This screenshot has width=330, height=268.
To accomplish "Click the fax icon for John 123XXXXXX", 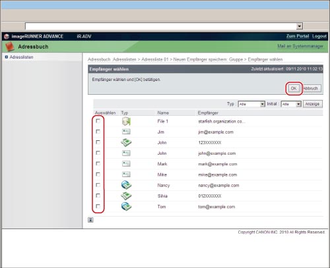I will 126,142.
